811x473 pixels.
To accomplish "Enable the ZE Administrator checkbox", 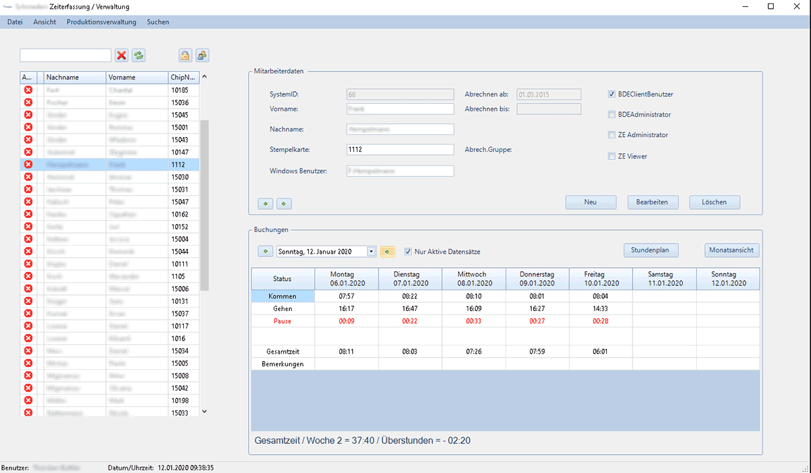I will tap(612, 135).
